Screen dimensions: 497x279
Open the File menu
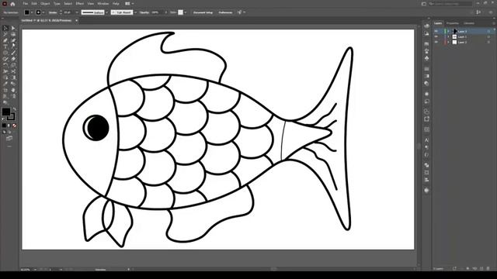tap(26, 3)
